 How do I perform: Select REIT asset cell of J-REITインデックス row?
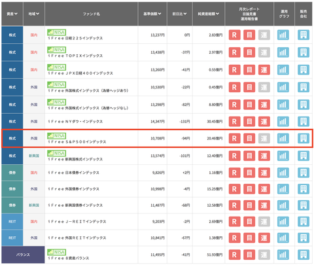12,222
